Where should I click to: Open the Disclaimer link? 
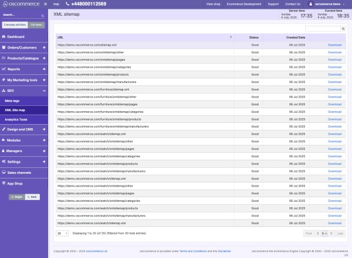(224, 251)
